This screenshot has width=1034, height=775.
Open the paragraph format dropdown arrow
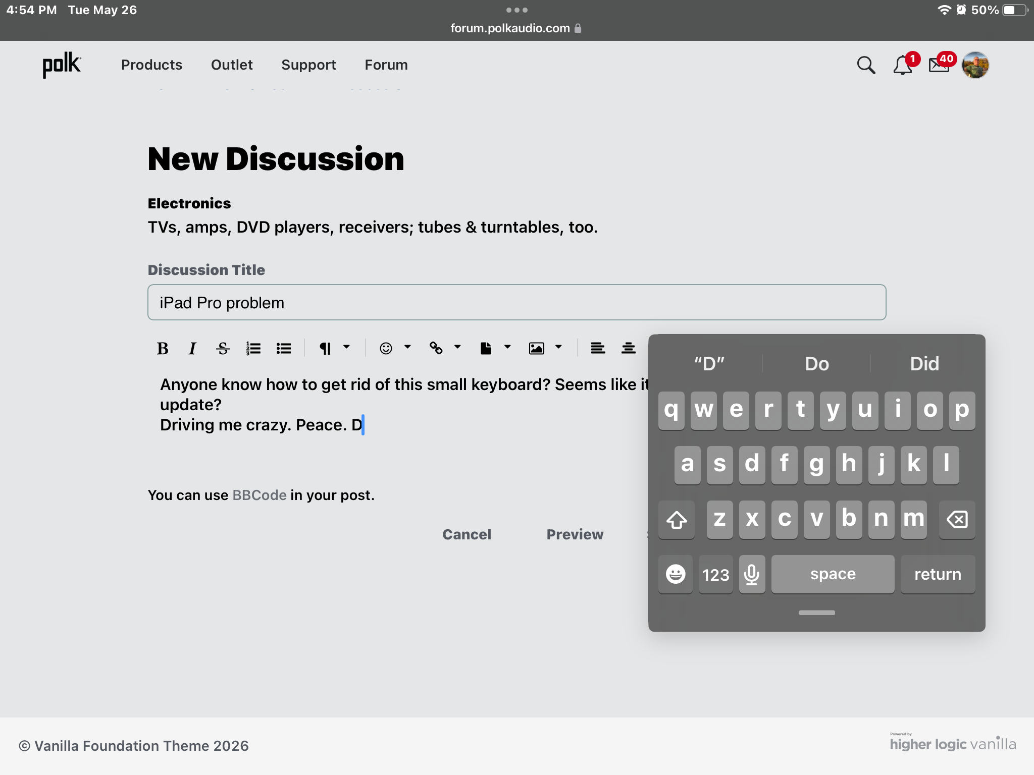pos(346,347)
